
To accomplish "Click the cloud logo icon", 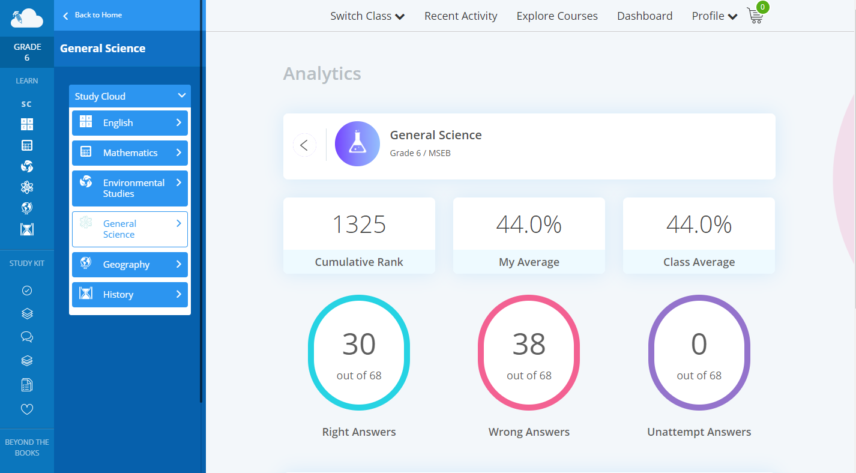I will pyautogui.click(x=27, y=18).
